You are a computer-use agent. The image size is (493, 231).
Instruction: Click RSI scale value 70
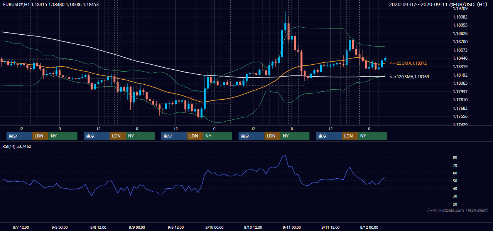[455, 165]
